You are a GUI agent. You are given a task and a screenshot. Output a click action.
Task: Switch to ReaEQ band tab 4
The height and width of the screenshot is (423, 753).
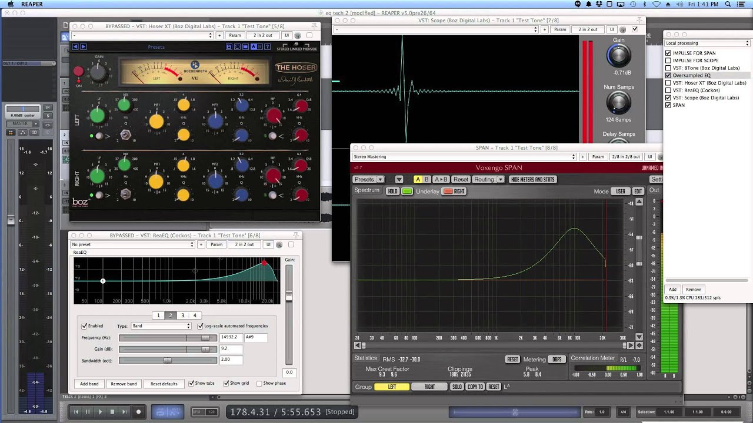(x=195, y=315)
